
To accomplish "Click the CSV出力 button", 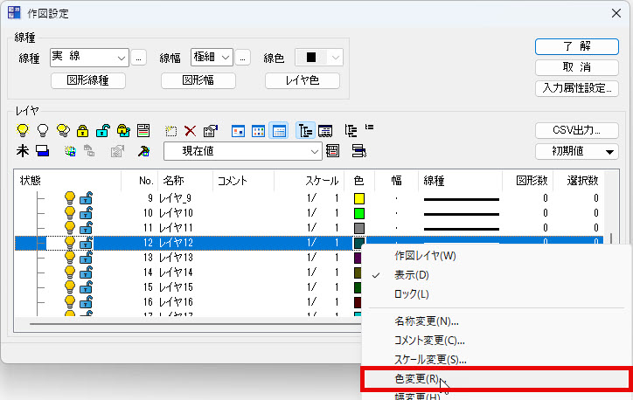I will [x=576, y=130].
